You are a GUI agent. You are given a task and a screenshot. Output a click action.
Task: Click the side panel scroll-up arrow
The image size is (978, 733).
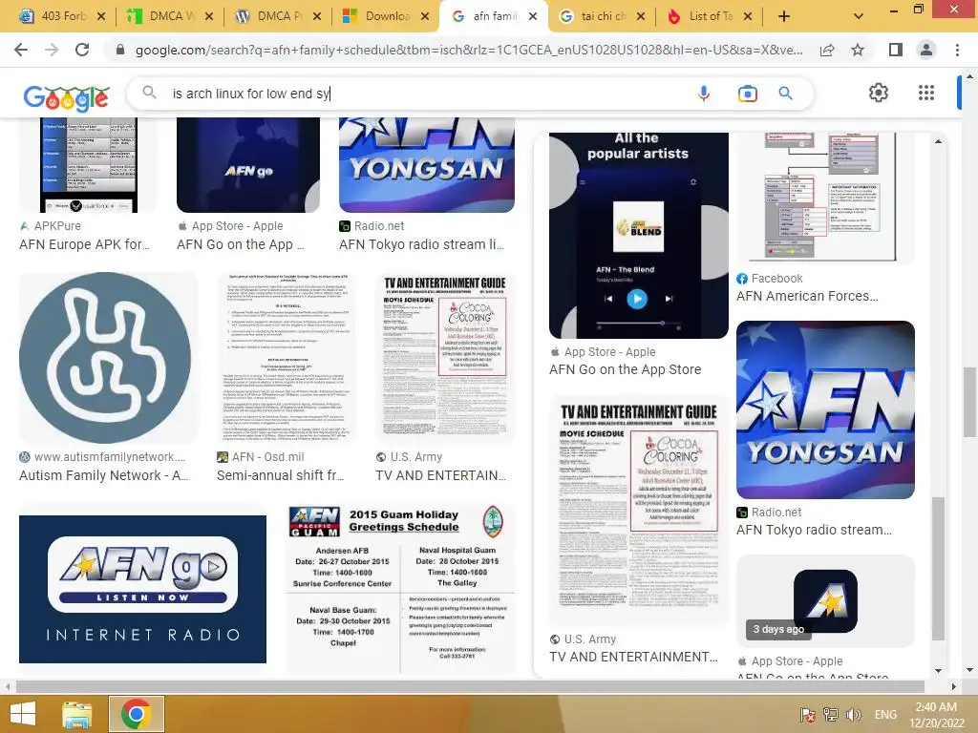938,141
